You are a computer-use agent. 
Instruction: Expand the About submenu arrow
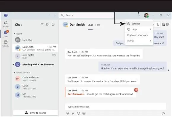(150, 41)
